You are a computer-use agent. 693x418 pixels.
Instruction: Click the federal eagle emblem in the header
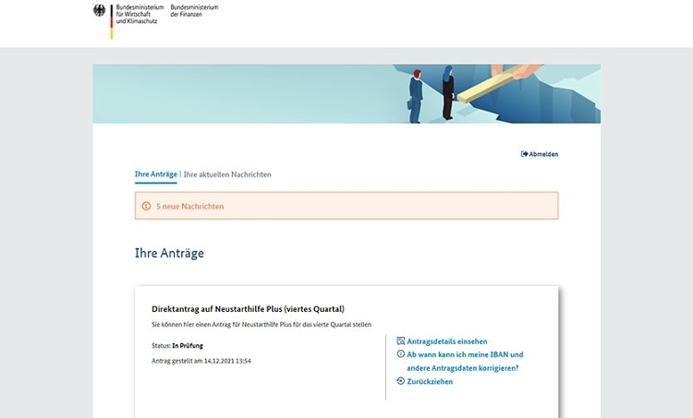click(100, 12)
